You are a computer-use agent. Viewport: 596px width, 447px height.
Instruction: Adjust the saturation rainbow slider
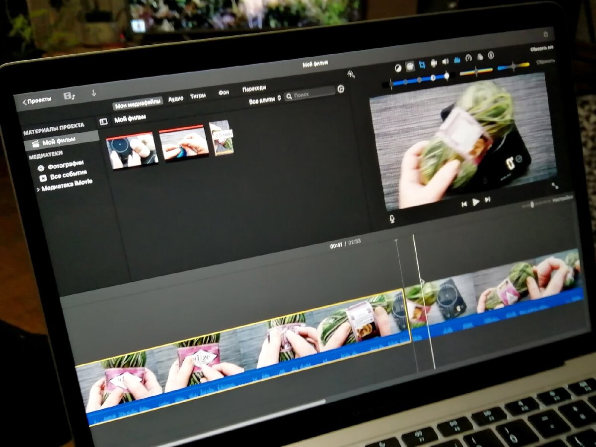click(x=476, y=71)
